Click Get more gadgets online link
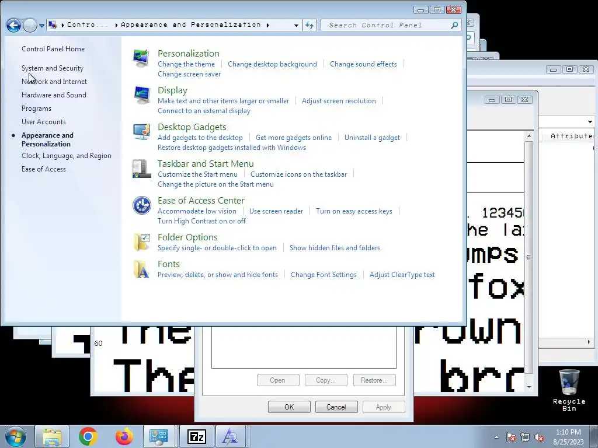 pyautogui.click(x=294, y=138)
